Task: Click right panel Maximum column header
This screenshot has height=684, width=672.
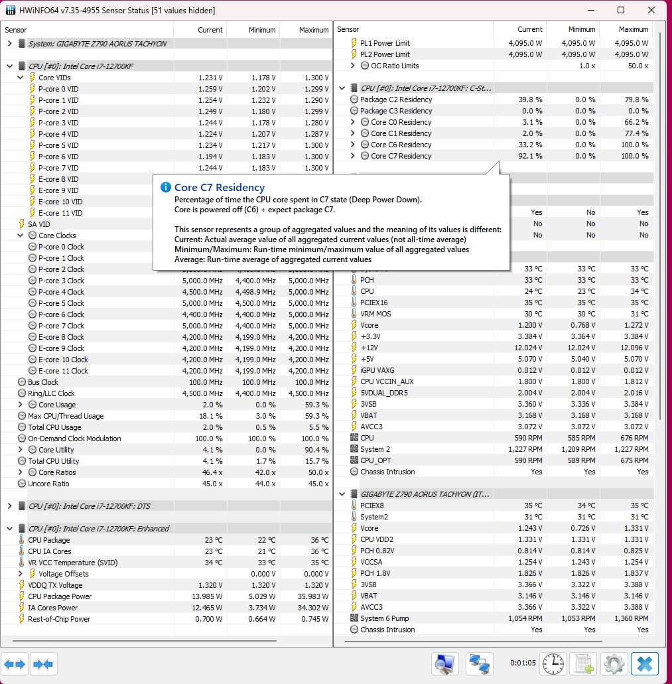Action: click(x=626, y=29)
